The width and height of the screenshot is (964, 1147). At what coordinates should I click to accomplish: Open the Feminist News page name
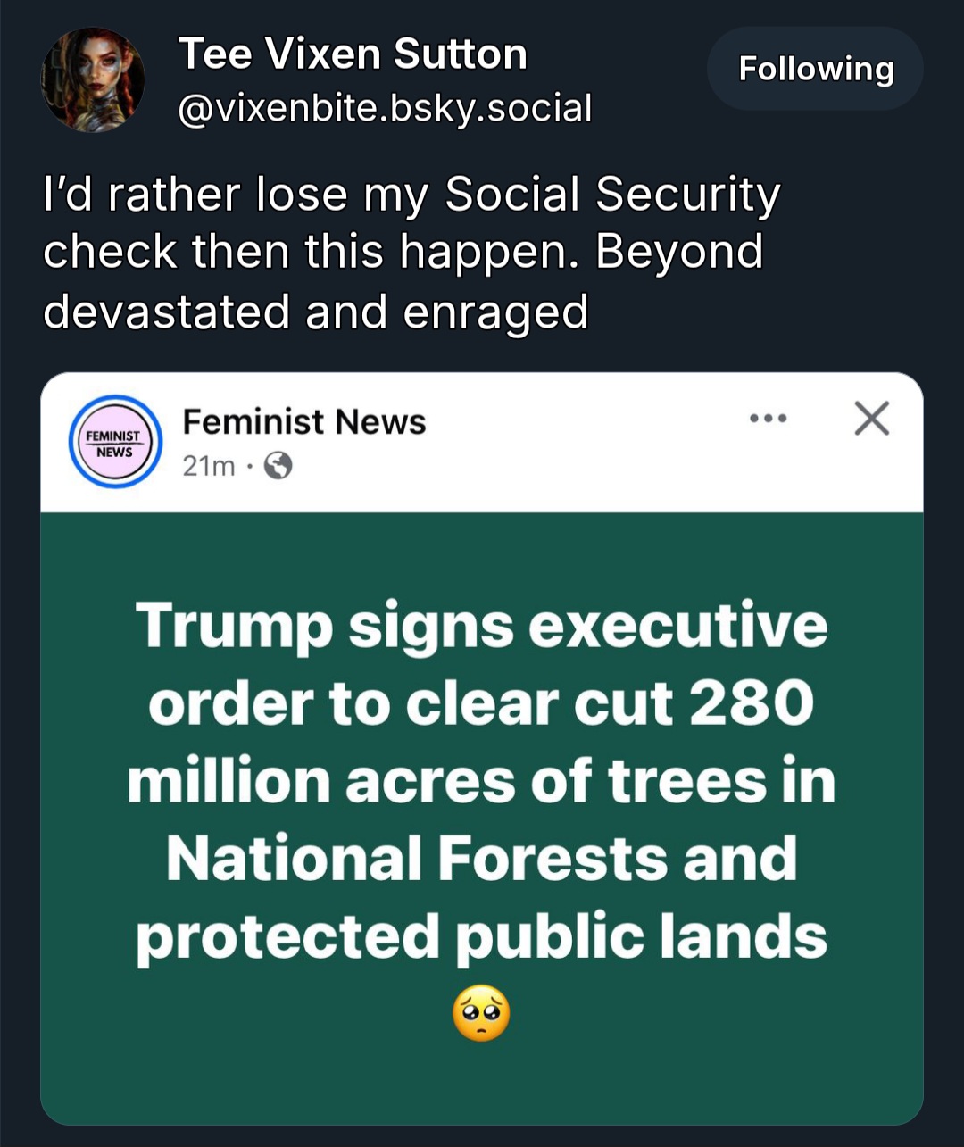304,421
